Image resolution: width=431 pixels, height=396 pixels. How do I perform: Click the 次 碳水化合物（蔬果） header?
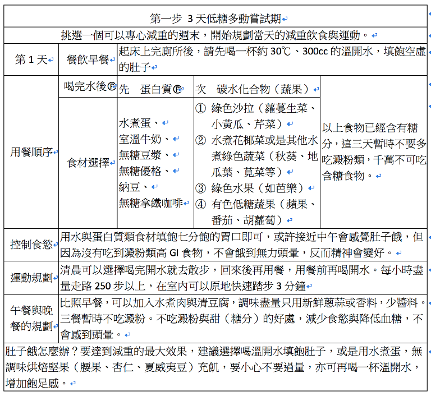pyautogui.click(x=255, y=89)
